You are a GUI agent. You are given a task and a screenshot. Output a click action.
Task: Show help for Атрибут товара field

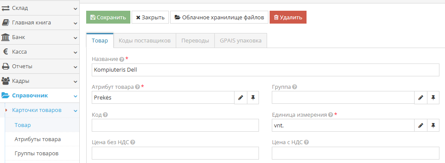pyautogui.click(x=137, y=87)
